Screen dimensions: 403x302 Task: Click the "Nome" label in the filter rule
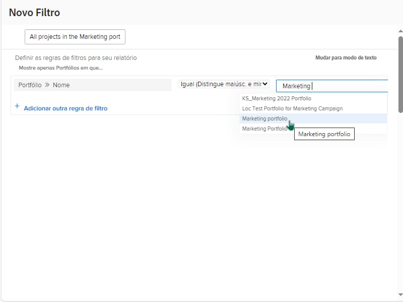[x=60, y=85]
